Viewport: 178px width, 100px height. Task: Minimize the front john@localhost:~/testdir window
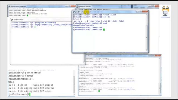point(137,12)
